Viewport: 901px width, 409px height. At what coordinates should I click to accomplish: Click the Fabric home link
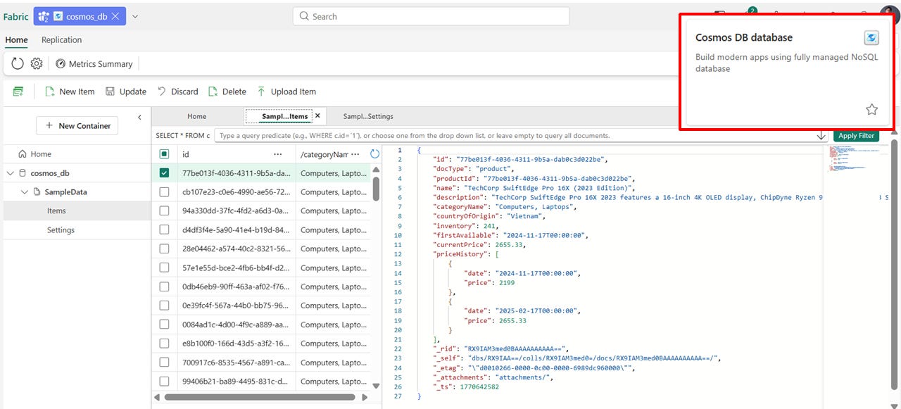(16, 16)
